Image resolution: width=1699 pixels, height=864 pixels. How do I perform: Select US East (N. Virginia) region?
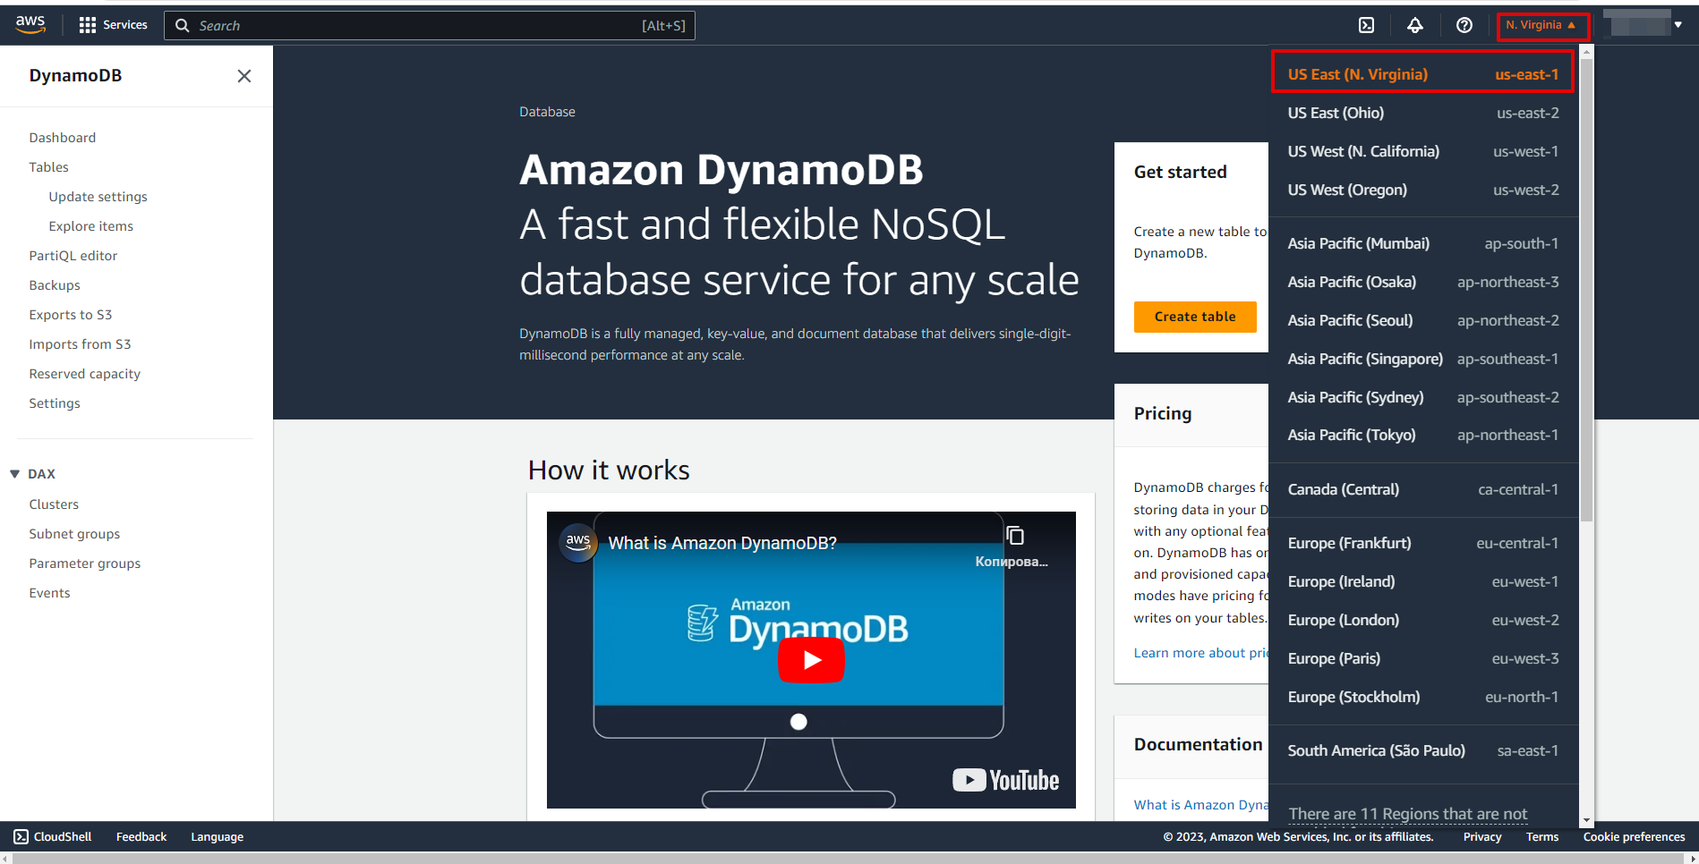click(1423, 74)
